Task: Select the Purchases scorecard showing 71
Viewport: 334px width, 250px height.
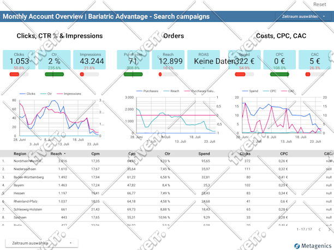Action: (x=133, y=60)
